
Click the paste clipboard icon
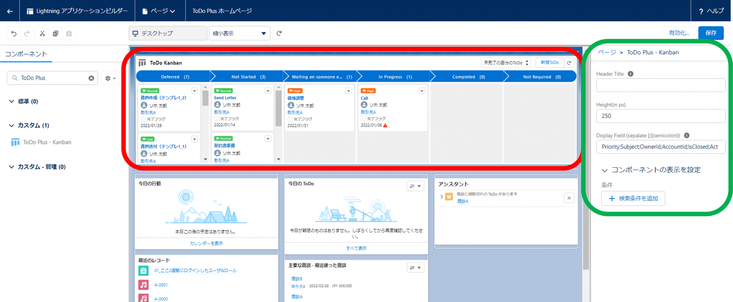[69, 34]
